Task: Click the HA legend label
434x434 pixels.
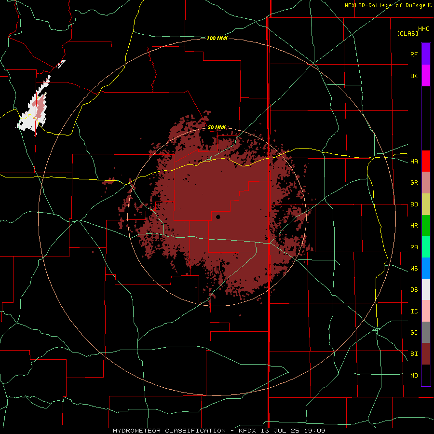Action: click(414, 162)
